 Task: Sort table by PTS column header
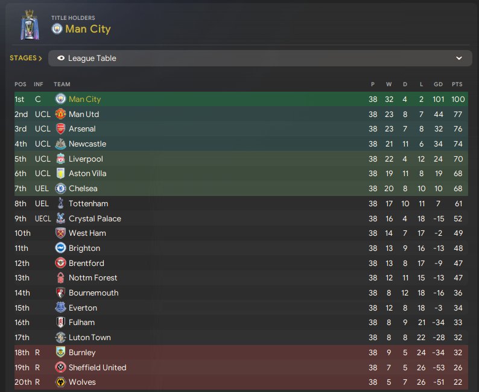tap(457, 84)
